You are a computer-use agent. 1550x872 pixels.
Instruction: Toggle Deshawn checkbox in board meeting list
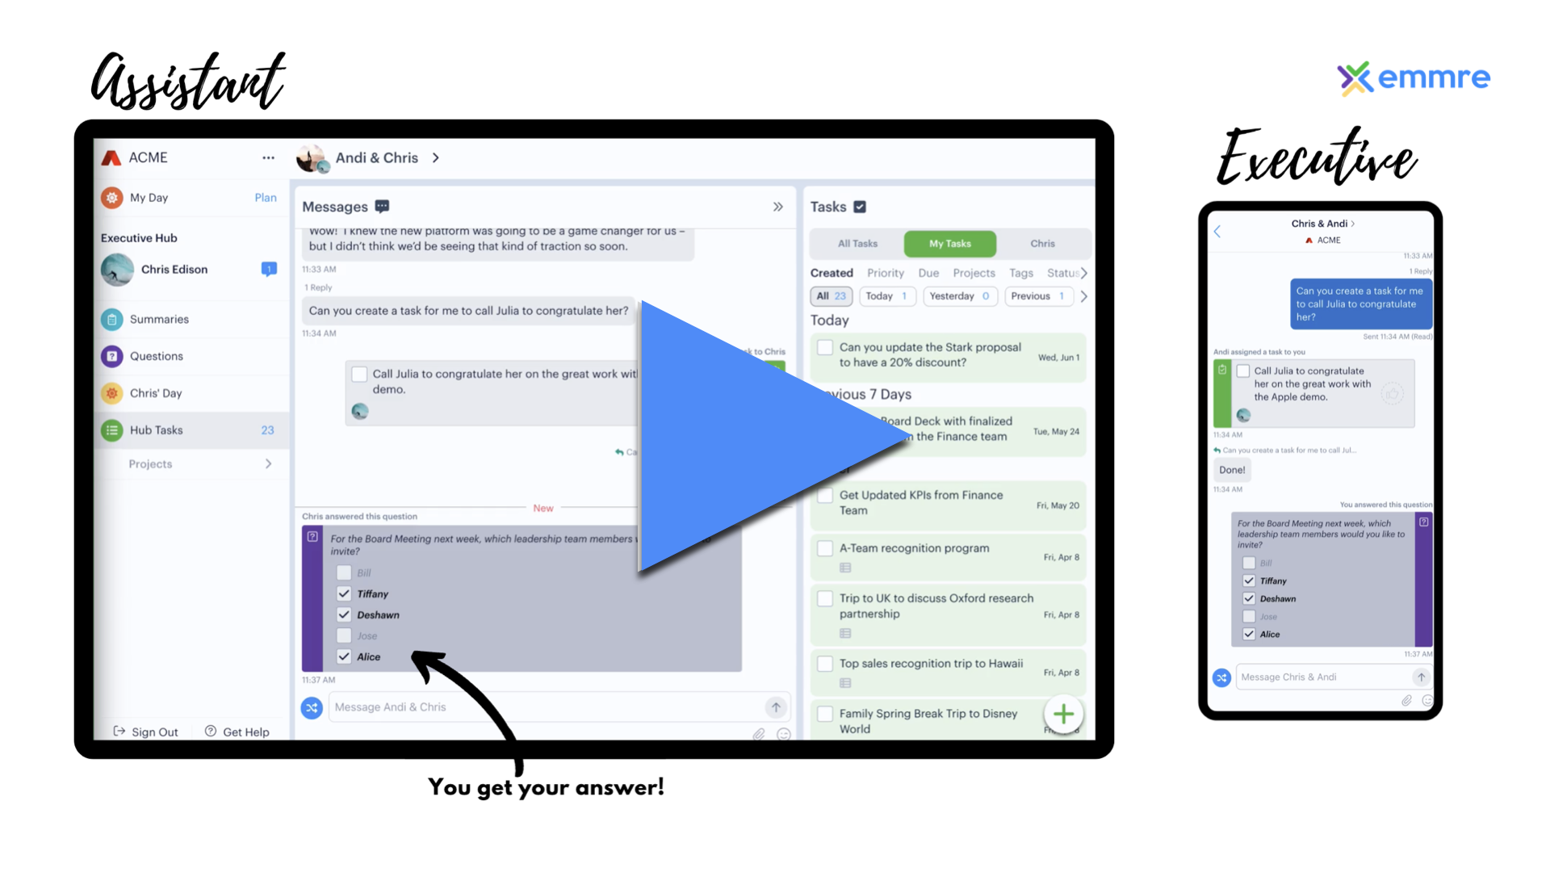(344, 614)
